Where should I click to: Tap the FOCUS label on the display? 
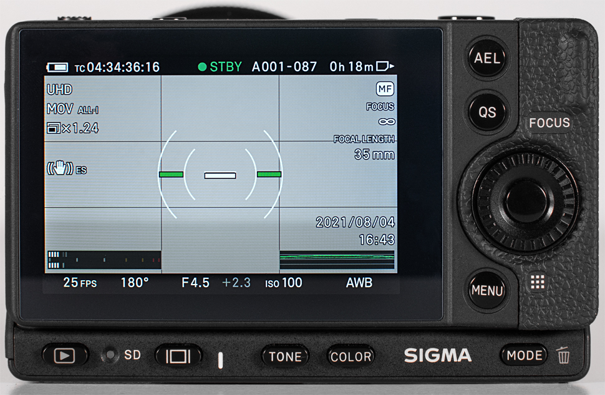coord(380,107)
